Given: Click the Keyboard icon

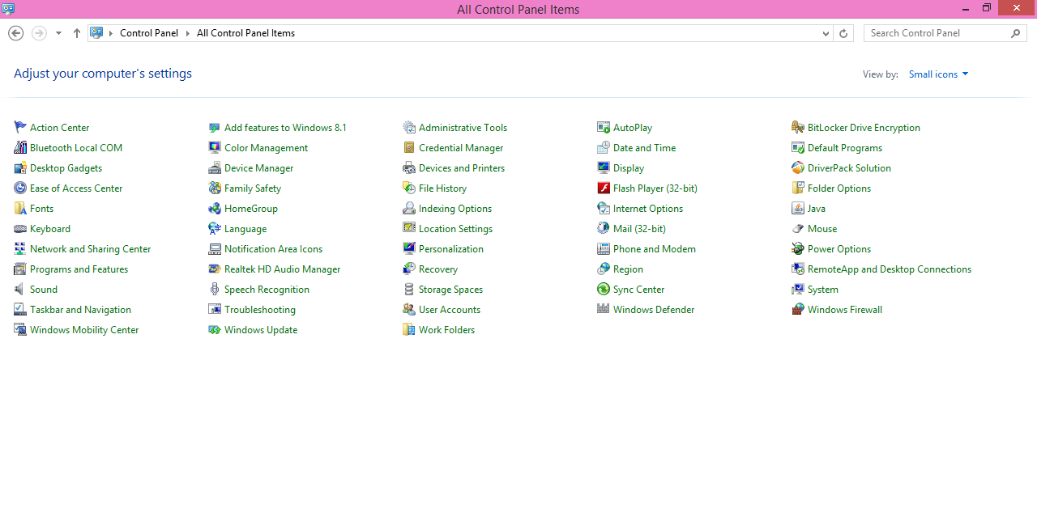Looking at the screenshot, I should coord(20,228).
